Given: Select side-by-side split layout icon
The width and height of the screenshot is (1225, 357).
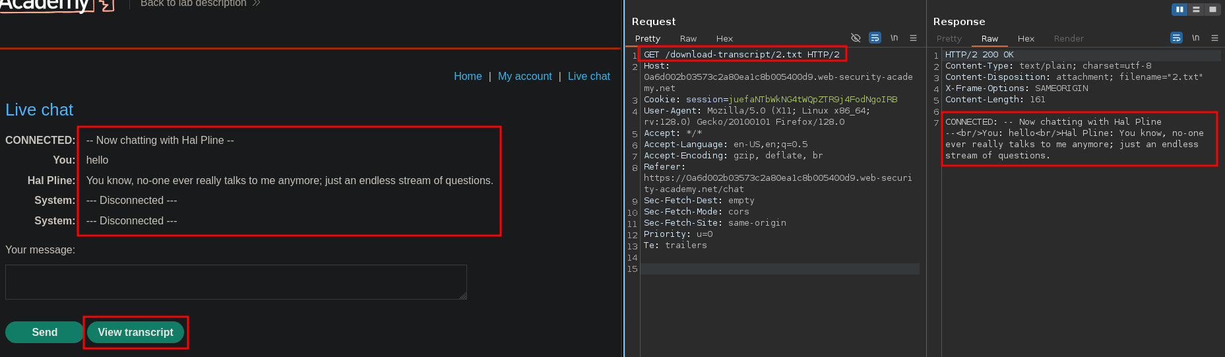Looking at the screenshot, I should pyautogui.click(x=1179, y=9).
